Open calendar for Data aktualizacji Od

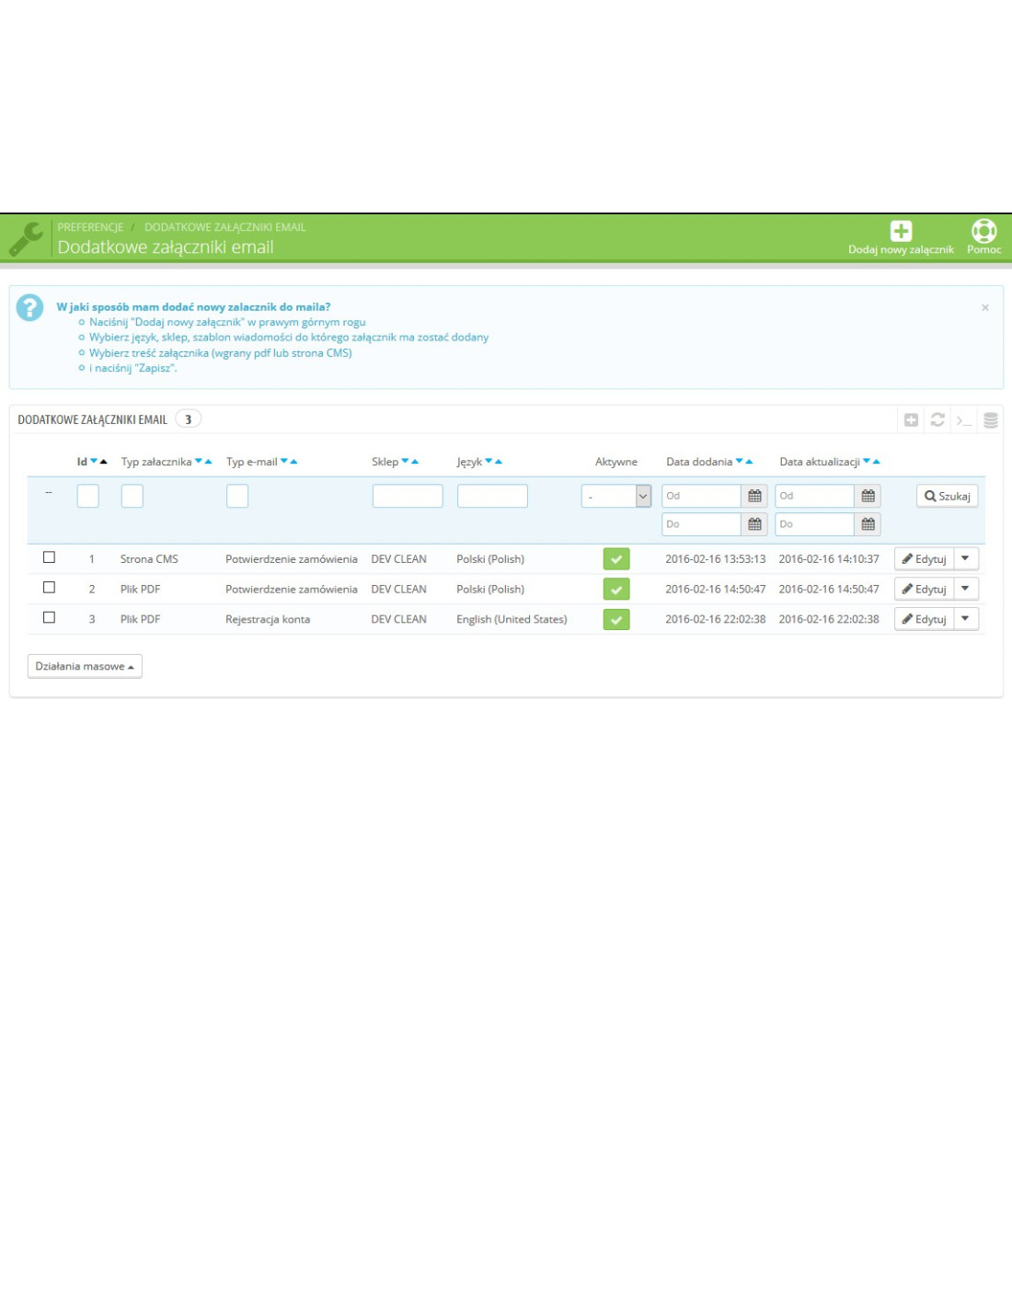(868, 496)
